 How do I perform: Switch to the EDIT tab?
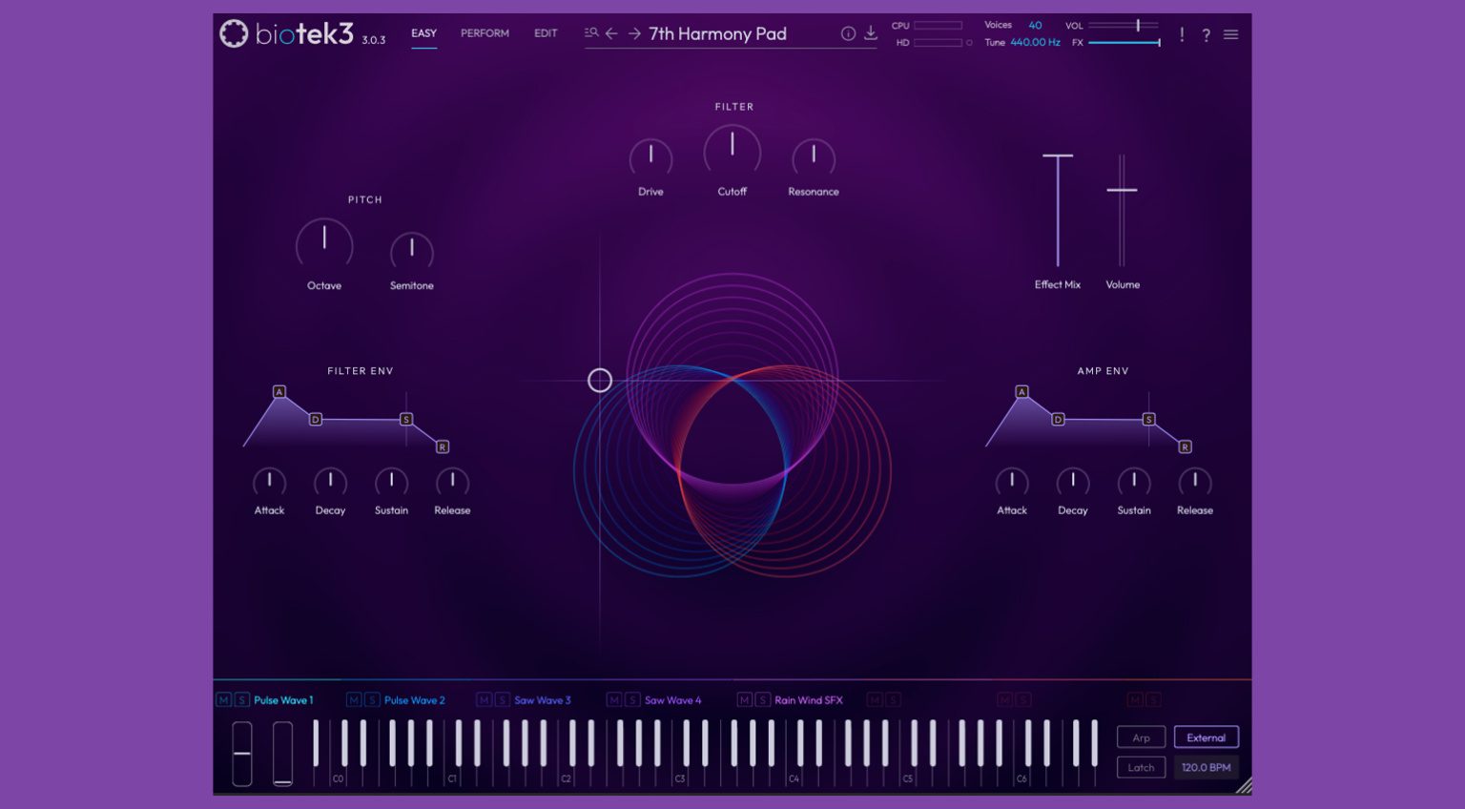[x=545, y=32]
